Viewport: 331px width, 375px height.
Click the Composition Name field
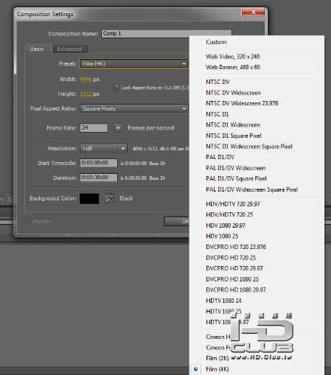click(167, 33)
